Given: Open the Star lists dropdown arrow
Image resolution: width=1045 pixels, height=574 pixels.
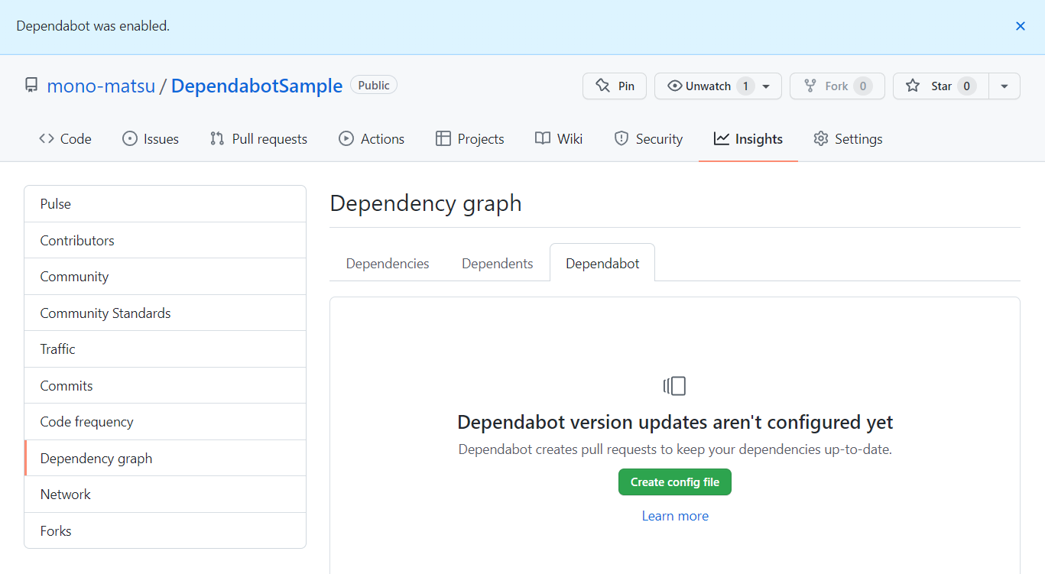Looking at the screenshot, I should click(x=1004, y=86).
